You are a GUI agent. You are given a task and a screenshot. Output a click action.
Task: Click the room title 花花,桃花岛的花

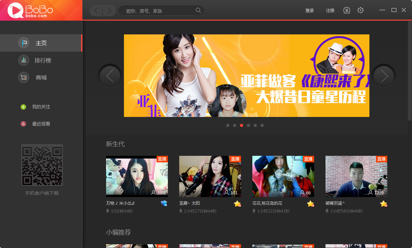tap(267, 203)
